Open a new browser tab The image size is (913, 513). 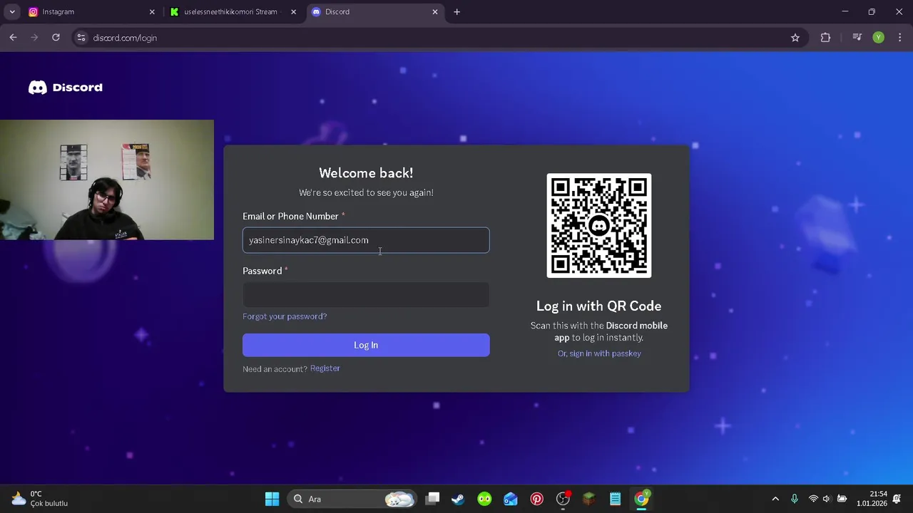[457, 11]
